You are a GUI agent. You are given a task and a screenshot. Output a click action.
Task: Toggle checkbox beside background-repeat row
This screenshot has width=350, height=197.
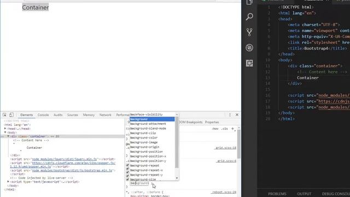(x=127, y=165)
